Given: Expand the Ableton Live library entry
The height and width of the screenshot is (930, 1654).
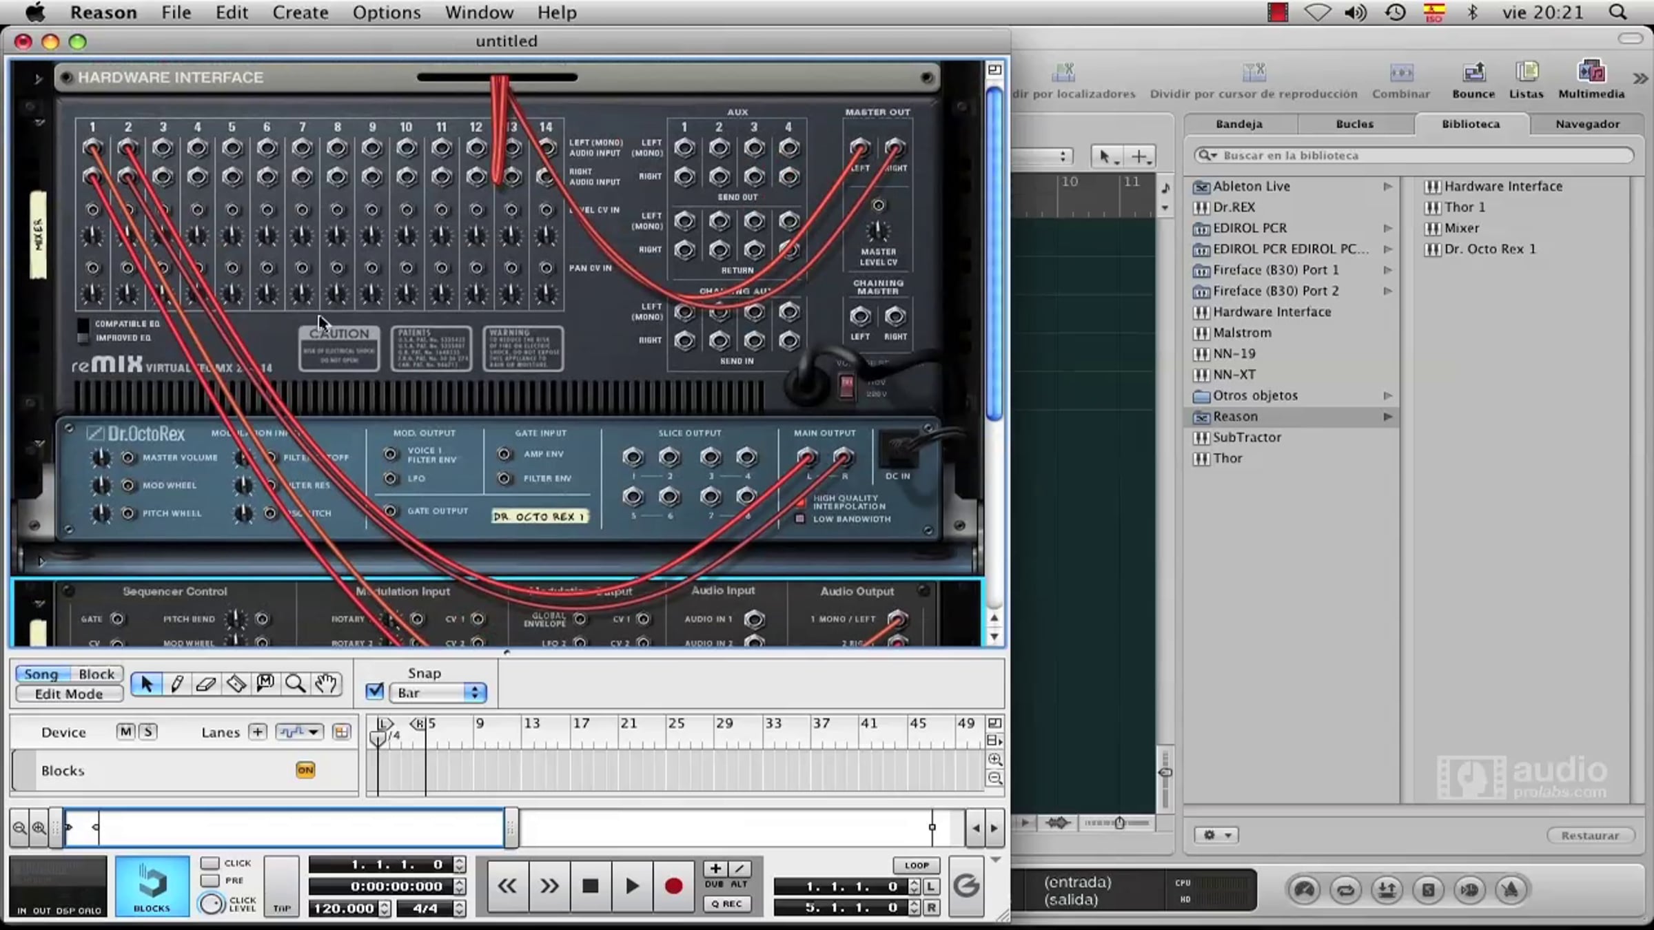Looking at the screenshot, I should click(1387, 186).
